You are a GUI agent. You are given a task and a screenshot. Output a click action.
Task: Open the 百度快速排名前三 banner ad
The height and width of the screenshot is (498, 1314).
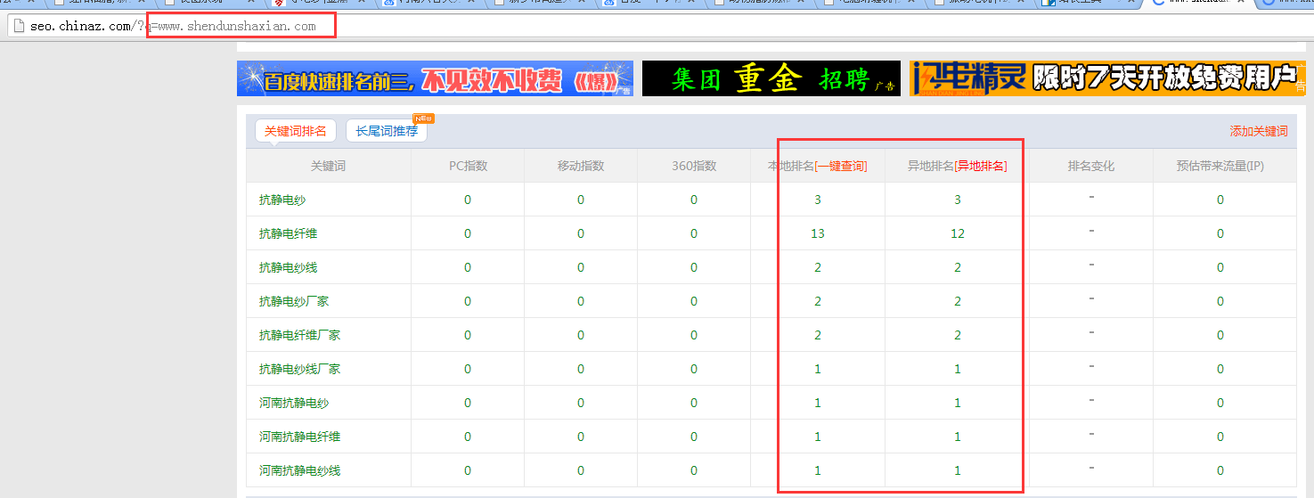coord(435,78)
